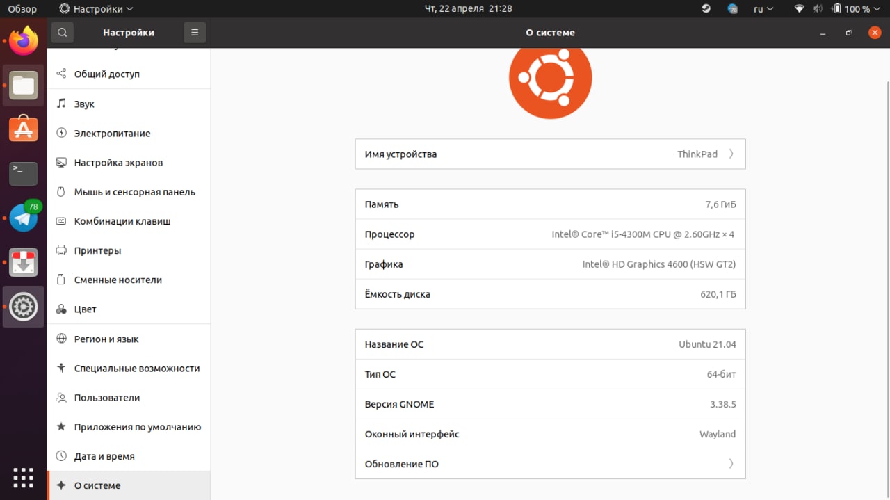Open Регион и язык section
This screenshot has width=890, height=500.
coord(129,339)
